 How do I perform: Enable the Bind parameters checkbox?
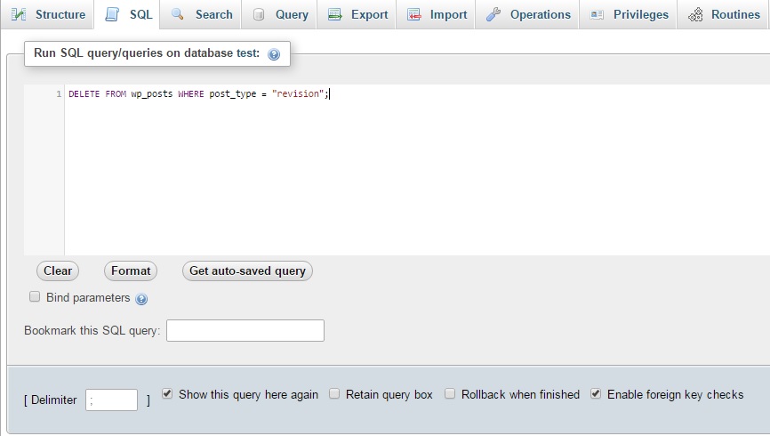(35, 297)
